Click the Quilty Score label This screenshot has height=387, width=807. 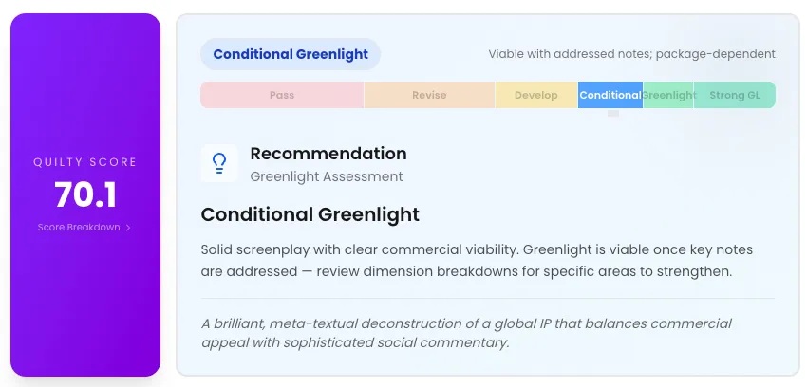click(x=85, y=162)
